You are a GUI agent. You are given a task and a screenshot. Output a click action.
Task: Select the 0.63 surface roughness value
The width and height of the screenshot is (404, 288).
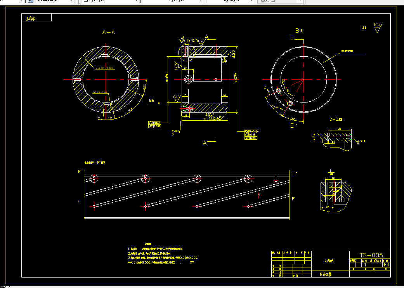201,41
